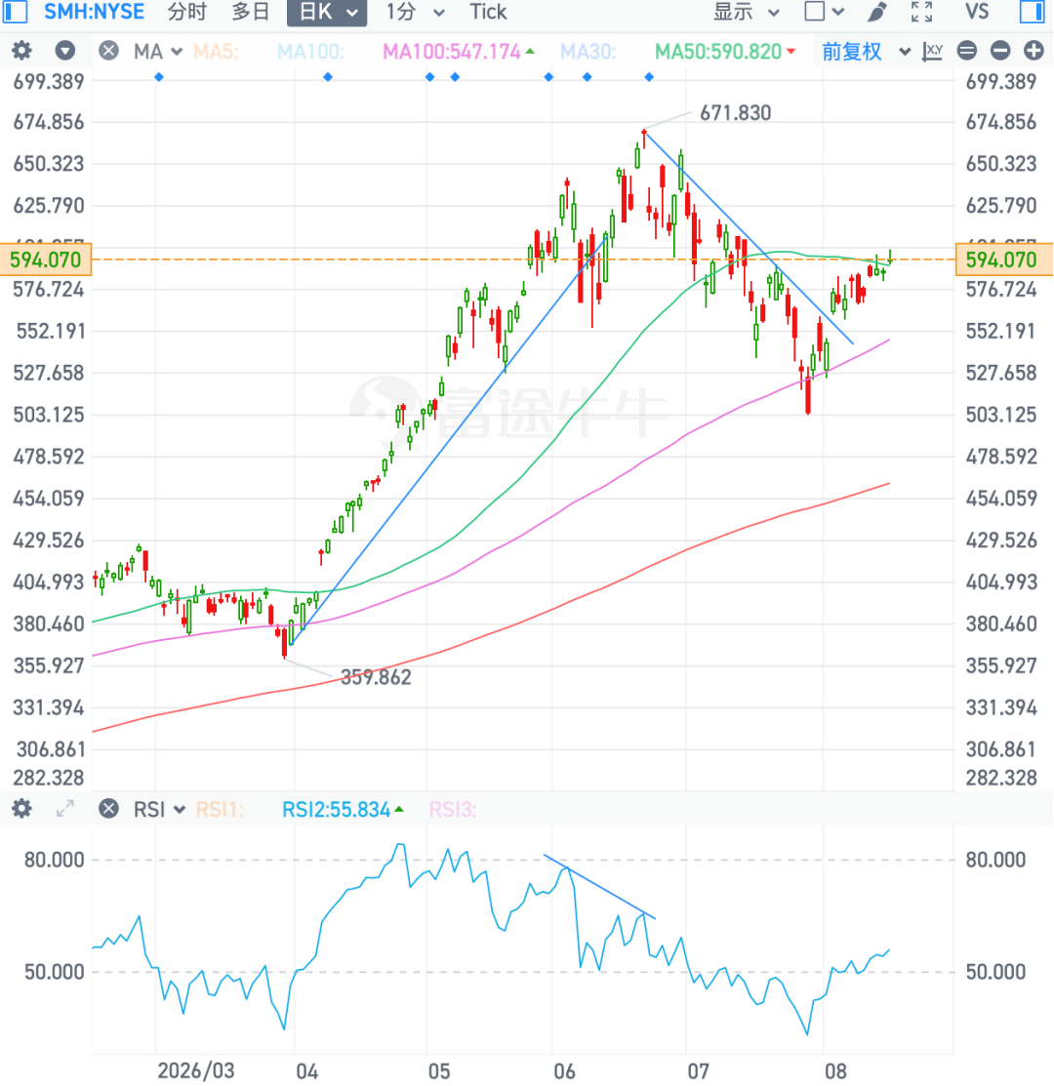Open the drawing pen tool

pyautogui.click(x=877, y=11)
